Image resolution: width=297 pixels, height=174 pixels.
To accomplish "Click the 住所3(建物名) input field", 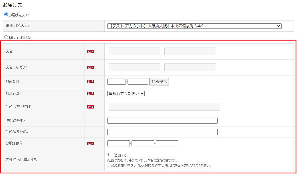I will point(162,132).
